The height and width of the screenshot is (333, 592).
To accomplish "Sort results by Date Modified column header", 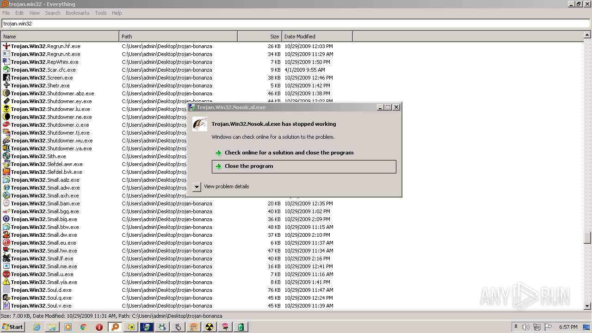I will (x=317, y=37).
